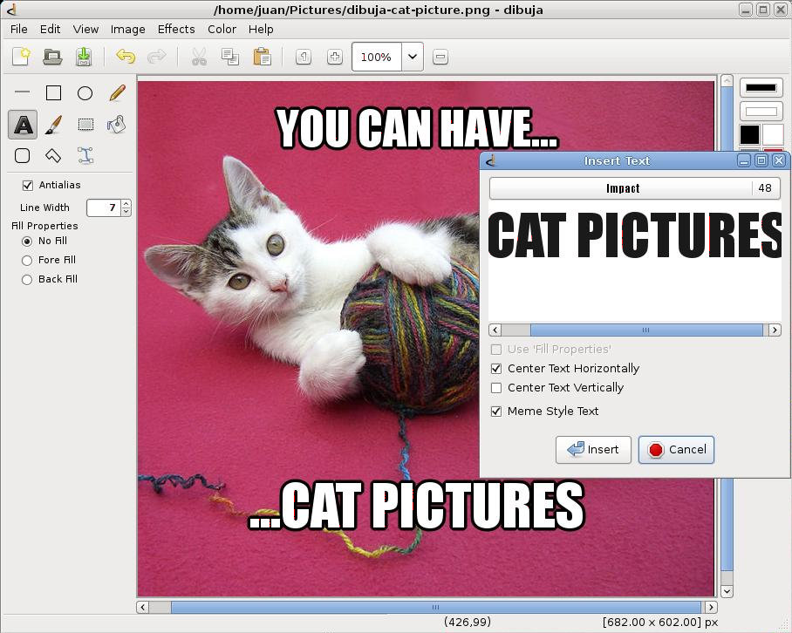Undo the last action

pos(126,57)
